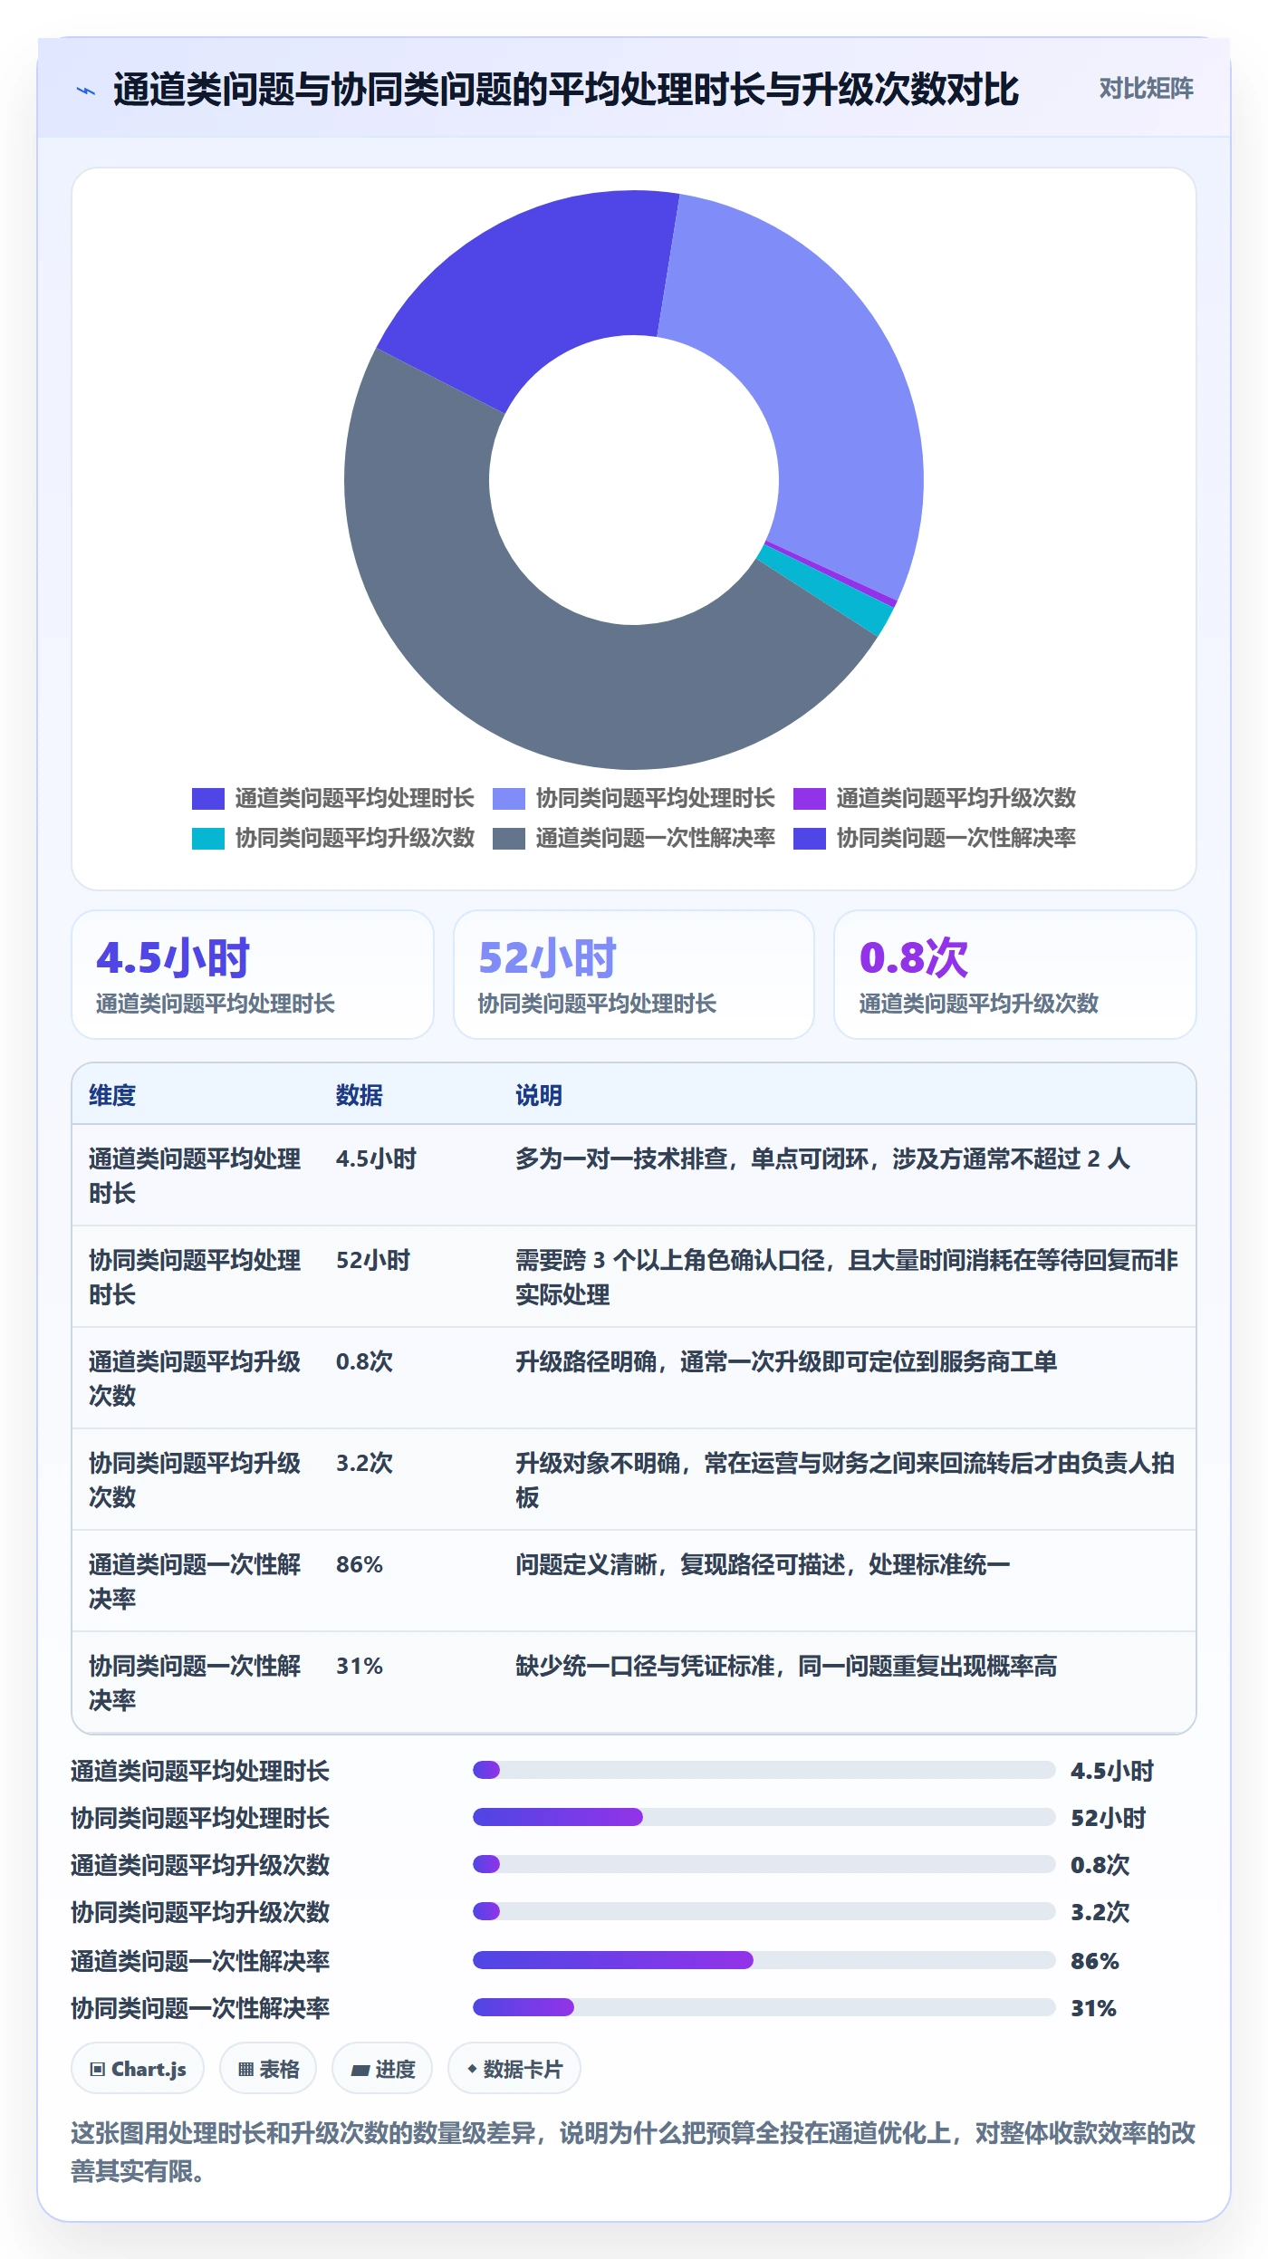Click progress bar for 协同类问题平均处理时长
1268x2259 pixels.
pos(764,1817)
